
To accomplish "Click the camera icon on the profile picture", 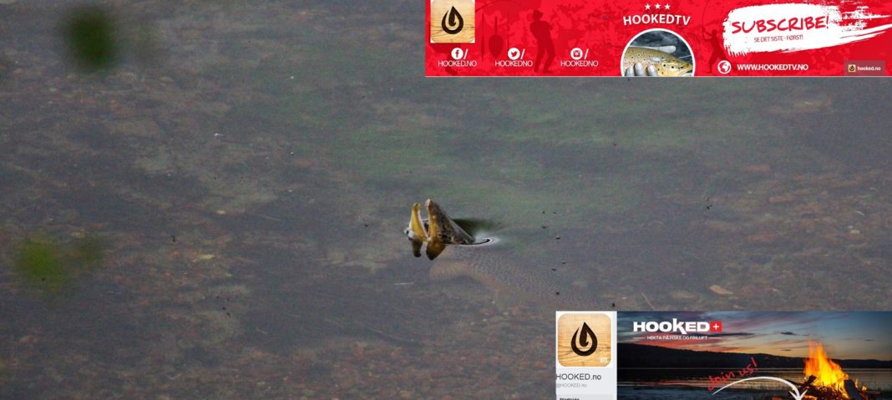I will pos(604,360).
